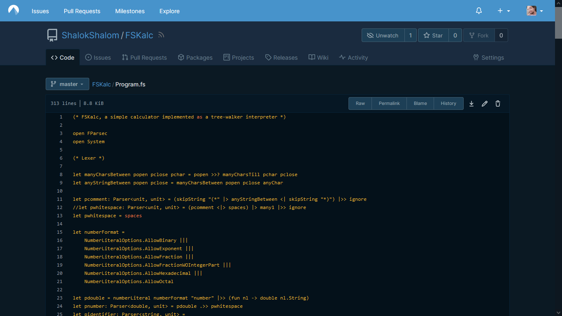Open the notifications bell
Viewport: 562px width, 316px height.
478,11
